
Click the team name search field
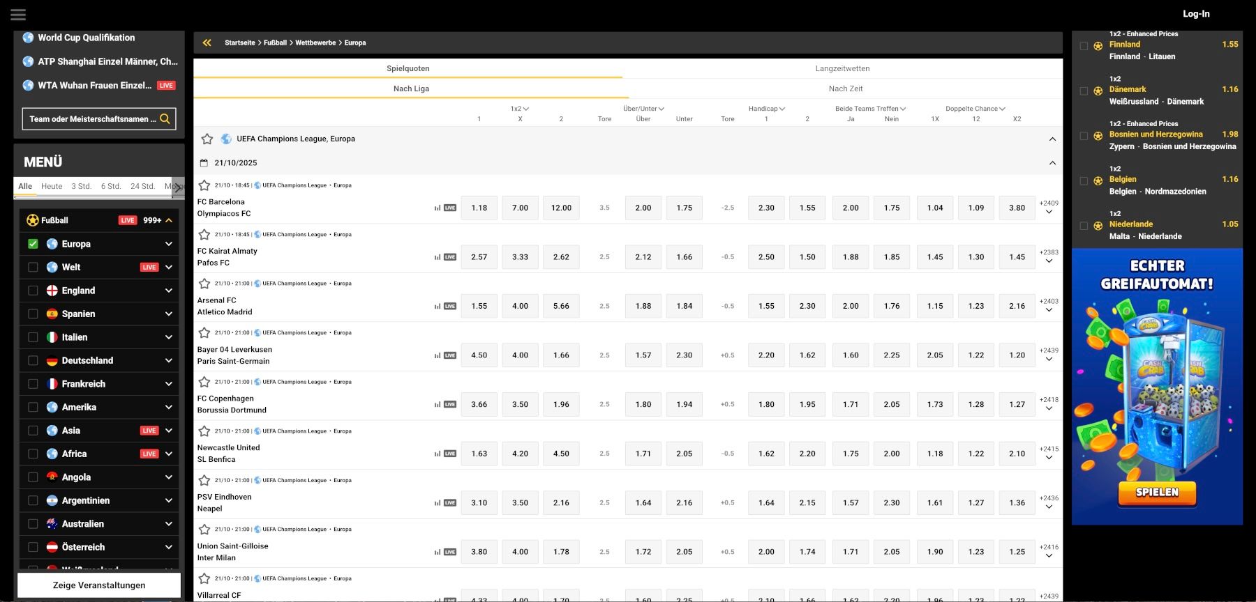pos(91,119)
